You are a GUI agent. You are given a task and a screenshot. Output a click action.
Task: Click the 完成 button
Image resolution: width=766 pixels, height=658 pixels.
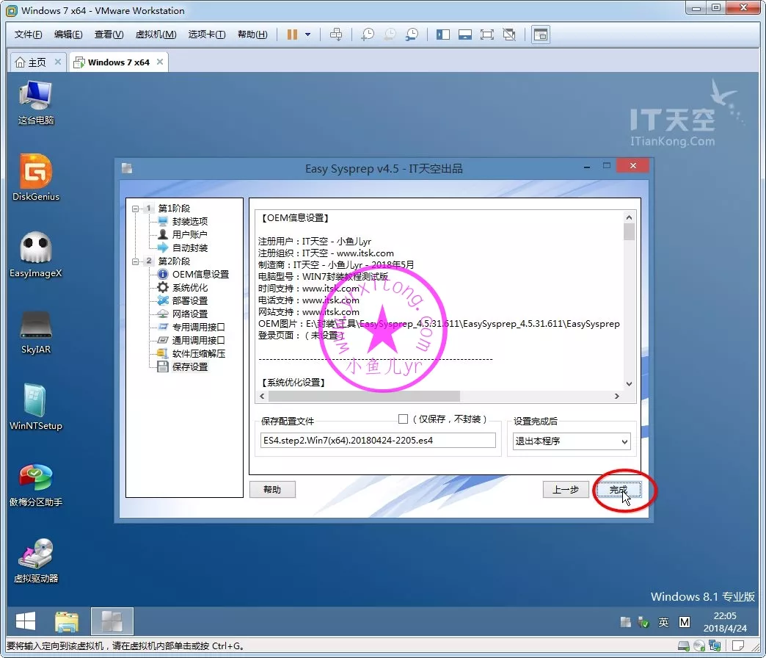click(618, 490)
